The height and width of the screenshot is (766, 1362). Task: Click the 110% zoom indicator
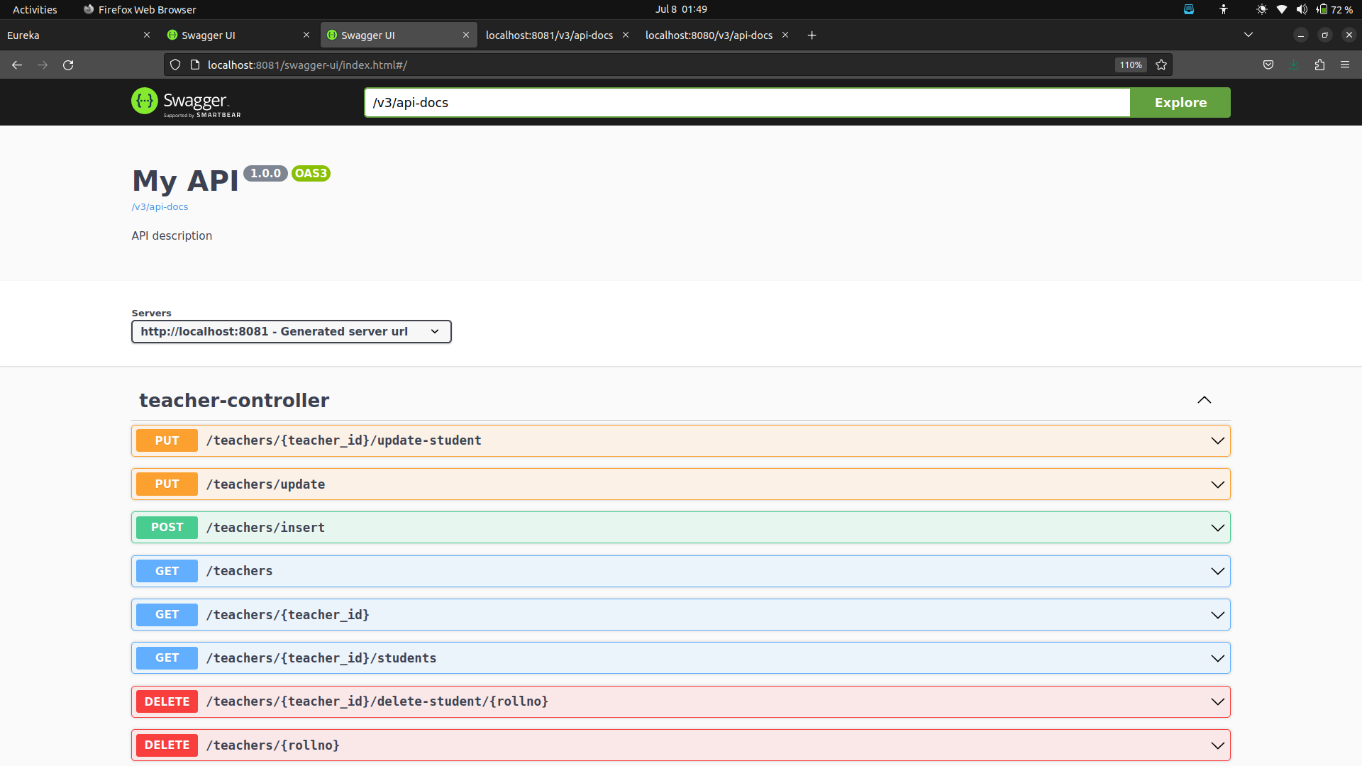click(x=1130, y=65)
